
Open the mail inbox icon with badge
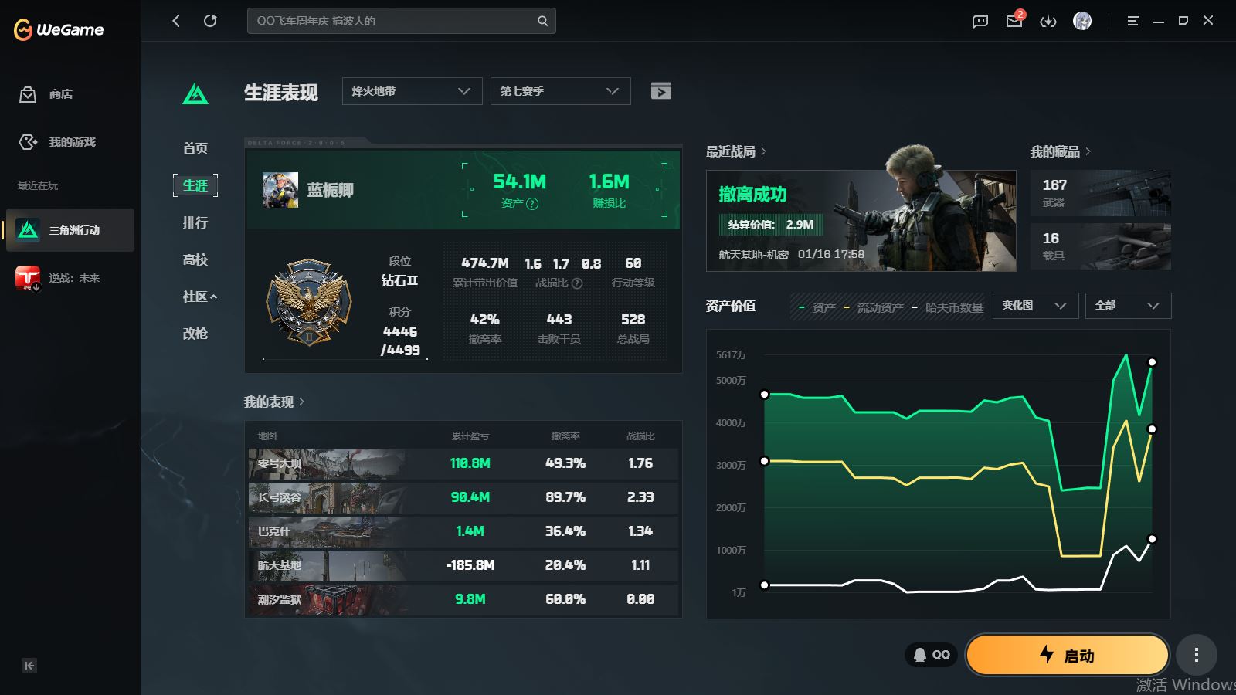(x=1014, y=21)
